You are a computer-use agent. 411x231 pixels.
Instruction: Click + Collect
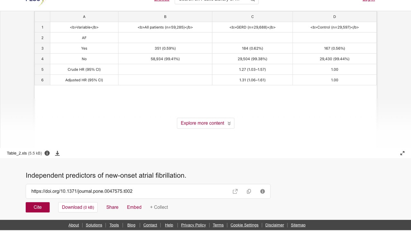tap(159, 207)
